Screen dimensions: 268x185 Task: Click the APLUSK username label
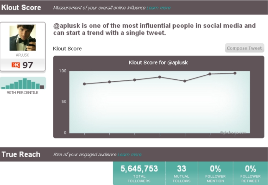tap(22, 55)
